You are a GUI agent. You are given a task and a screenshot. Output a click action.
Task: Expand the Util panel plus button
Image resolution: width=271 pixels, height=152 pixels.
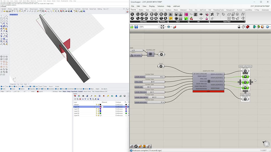click(208, 22)
